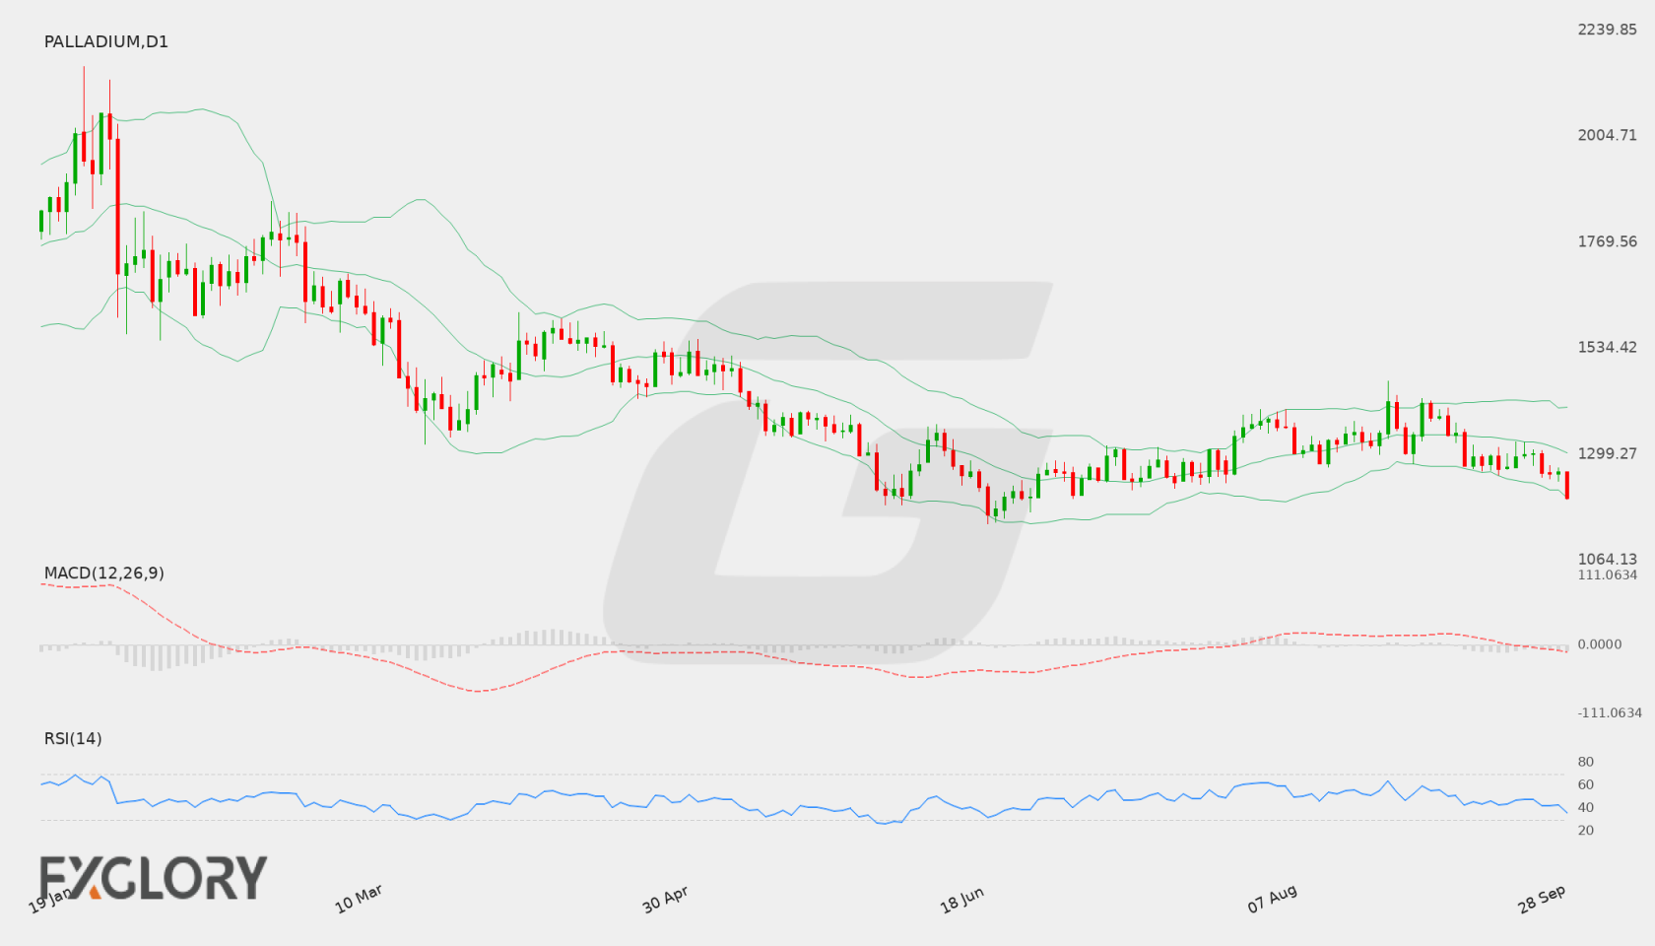Viewport: 1655px width, 946px height.
Task: Click the PALLADIUM,D1 chart title
Action: [106, 41]
